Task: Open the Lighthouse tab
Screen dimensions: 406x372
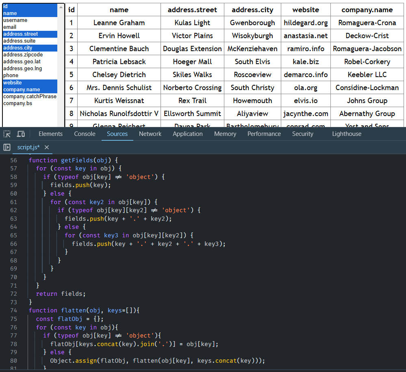Action: (347, 134)
